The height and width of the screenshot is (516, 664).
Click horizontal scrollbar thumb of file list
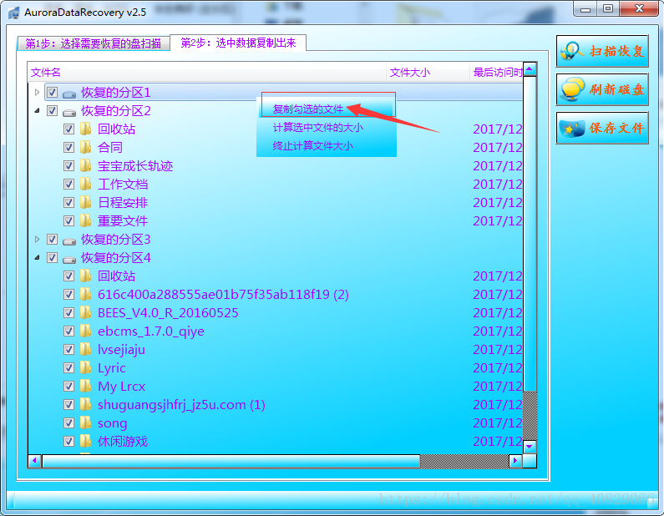point(231,461)
